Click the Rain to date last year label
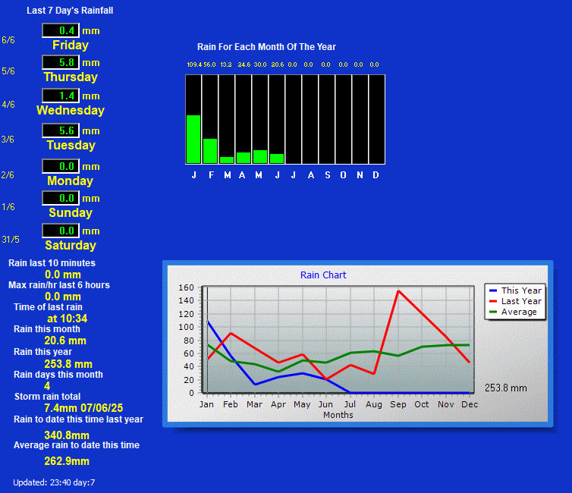The height and width of the screenshot is (493, 572). (x=78, y=419)
